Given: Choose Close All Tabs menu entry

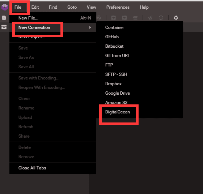Looking at the screenshot, I should point(53,168).
